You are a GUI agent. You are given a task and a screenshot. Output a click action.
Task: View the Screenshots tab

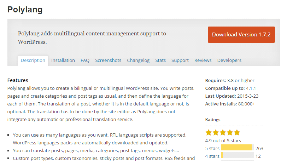click(x=108, y=61)
